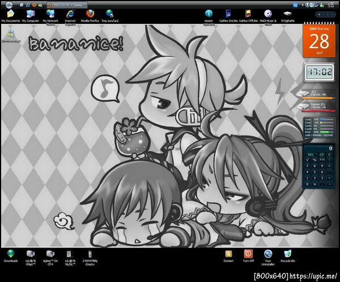Screen dimensions: 340x282
Task: Open the Recycle Bin
Action: click(288, 254)
